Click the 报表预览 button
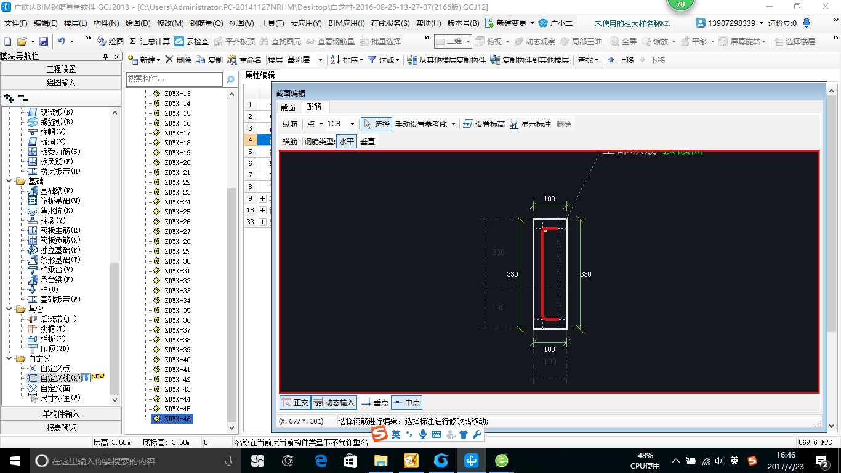Image resolution: width=841 pixels, height=473 pixels. coord(61,427)
